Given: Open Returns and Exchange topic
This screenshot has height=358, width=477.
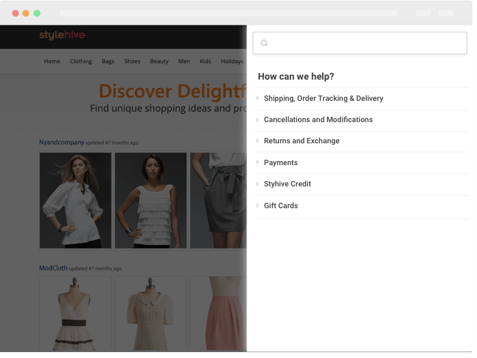Looking at the screenshot, I should coord(301,141).
